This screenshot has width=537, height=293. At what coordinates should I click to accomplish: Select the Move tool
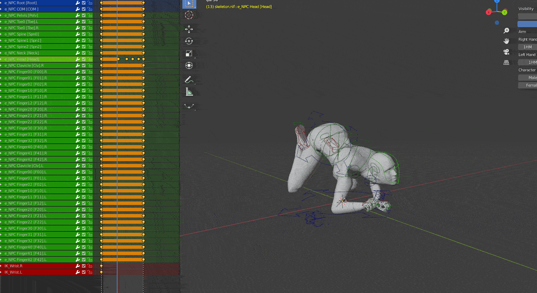click(x=189, y=29)
